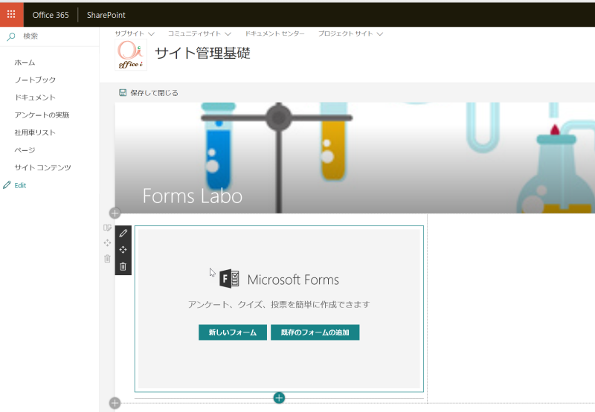The image size is (595, 412).
Task: Open ノートブック in left navigation
Action: click(35, 80)
